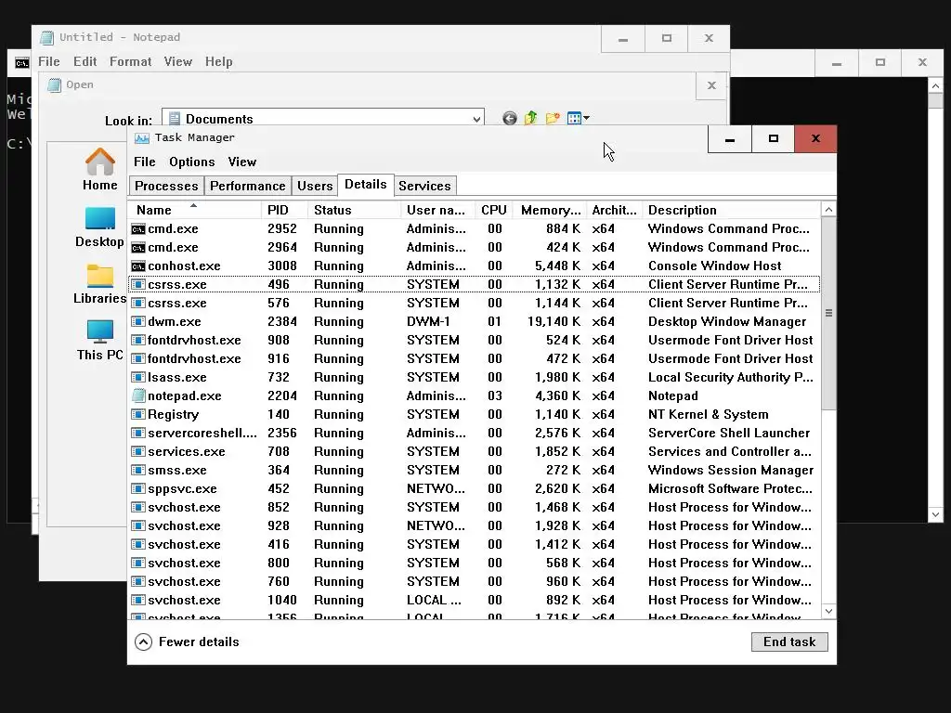Click the Task Manager list scroll up arrow
This screenshot has width=951, height=713.
coord(828,210)
